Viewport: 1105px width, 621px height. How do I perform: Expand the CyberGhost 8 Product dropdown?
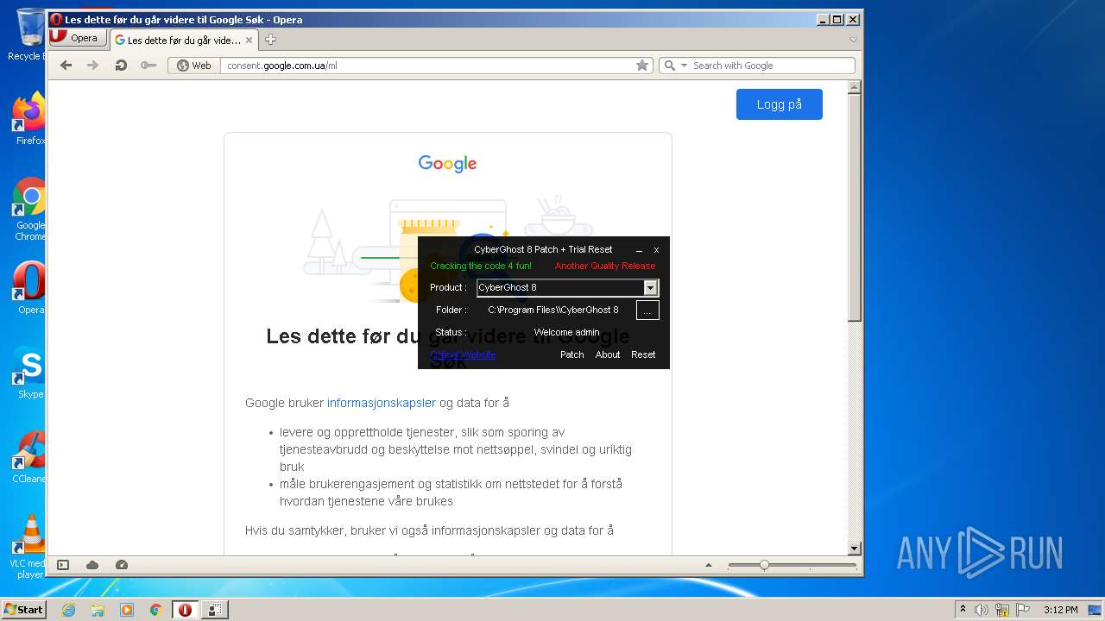coord(651,287)
